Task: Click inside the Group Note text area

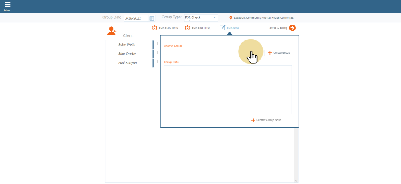Action: point(228,90)
